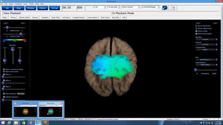Select Show voxels in range radio button
This screenshot has width=223, height=125.
[x=4, y=69]
